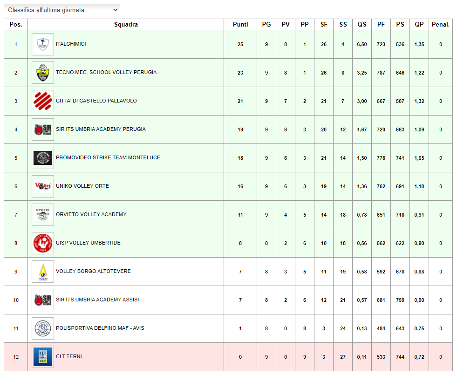Click the 'Squadra' column header
Image resolution: width=457 pixels, height=375 pixels.
[x=126, y=25]
